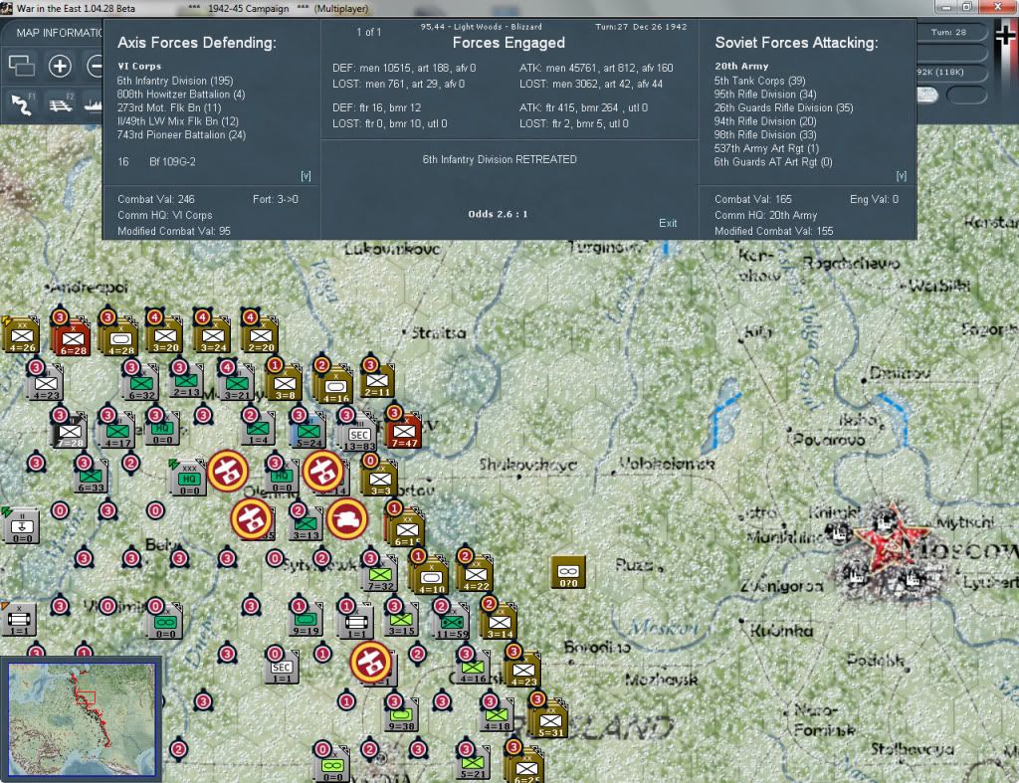Select the 3=8 infantry counter
The width and height of the screenshot is (1019, 783).
[x=285, y=383]
